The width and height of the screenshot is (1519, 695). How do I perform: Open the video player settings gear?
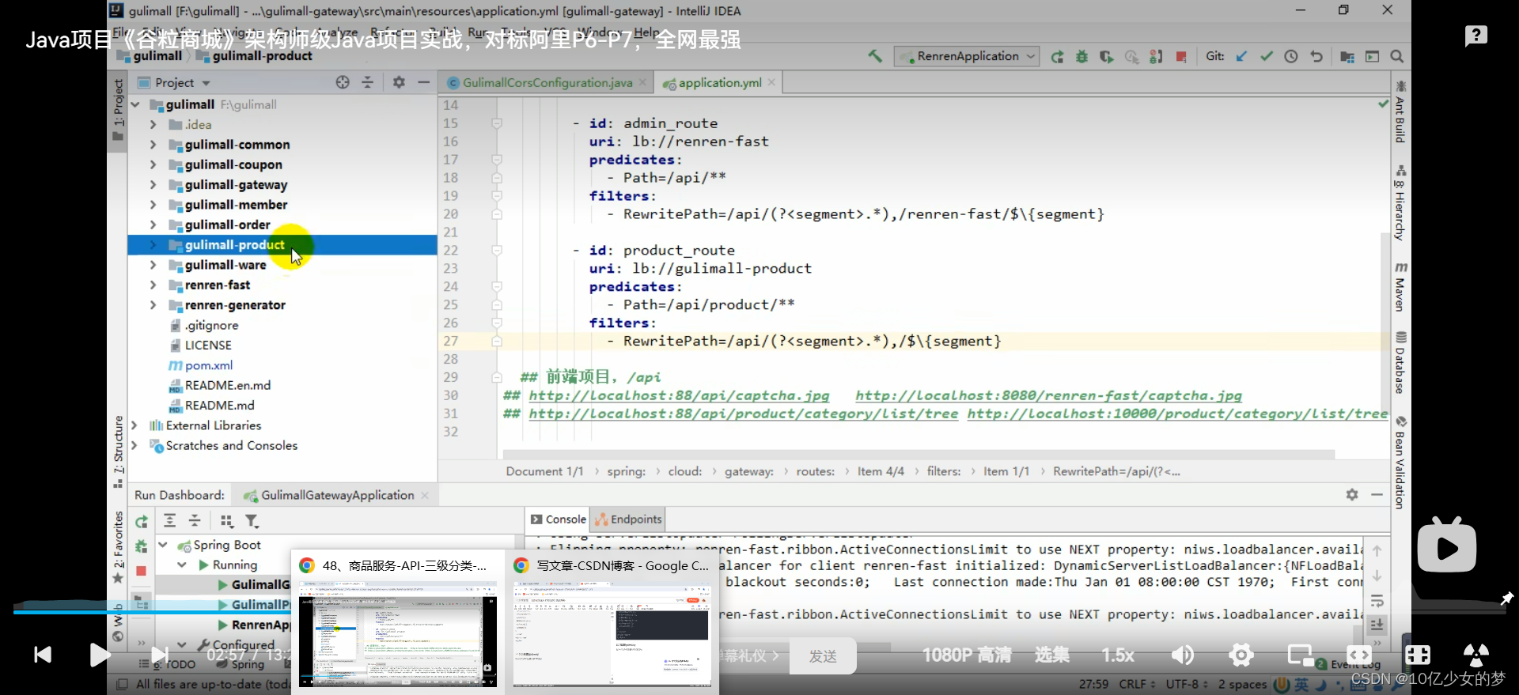tap(1241, 655)
